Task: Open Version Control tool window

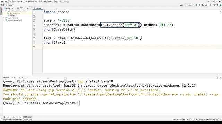Action: click(9, 117)
